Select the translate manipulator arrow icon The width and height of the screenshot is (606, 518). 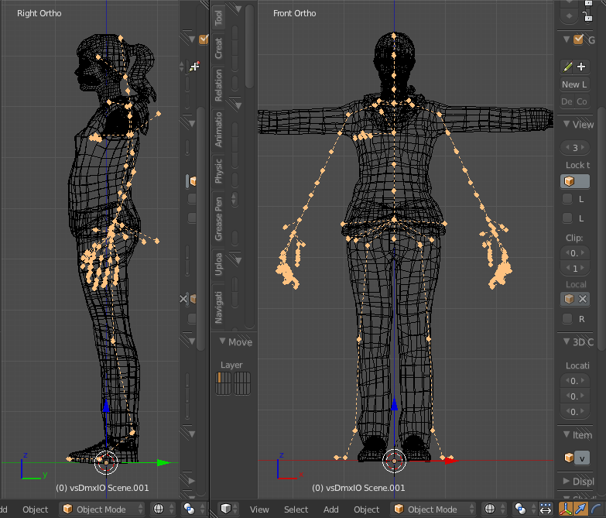[x=581, y=509]
